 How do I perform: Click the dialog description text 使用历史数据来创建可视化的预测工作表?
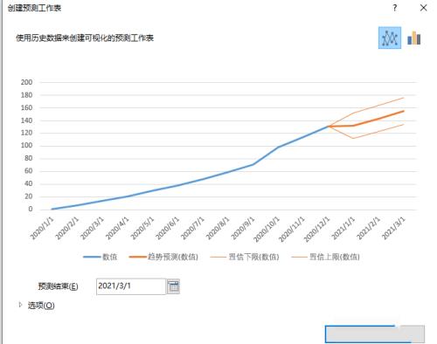click(85, 38)
